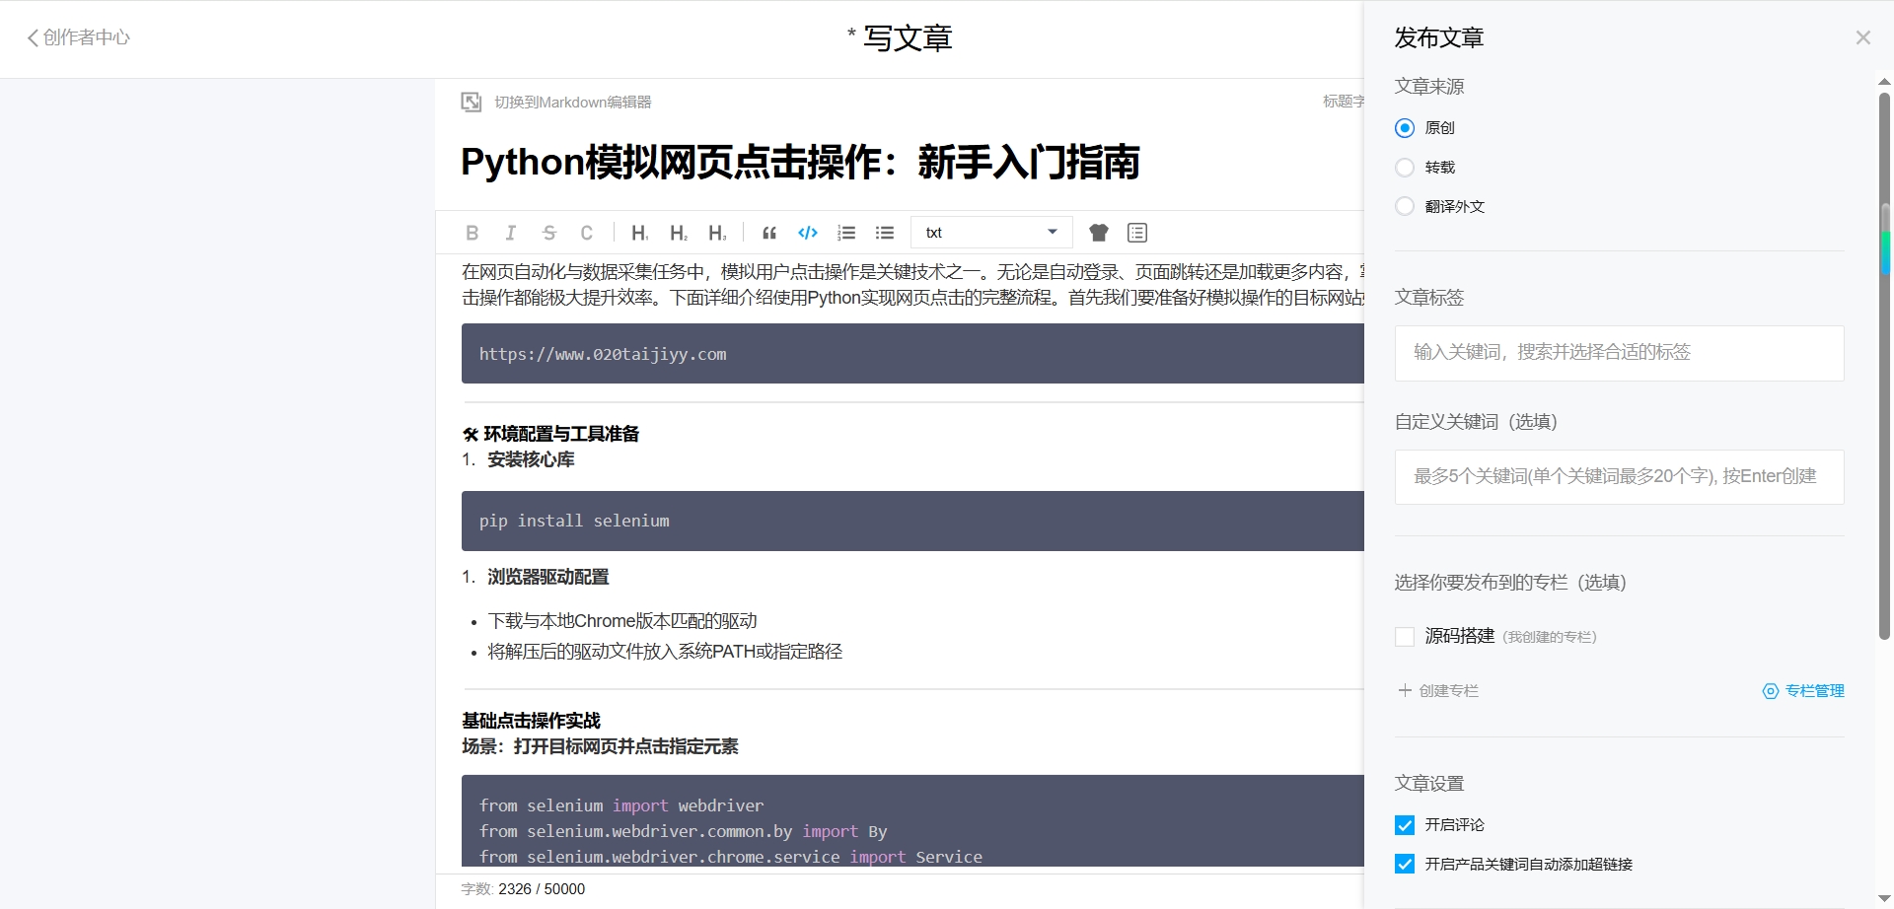Click bullet 将解压后的驱动文件放入系统PATH或指定路径
This screenshot has height=909, width=1894.
click(665, 652)
